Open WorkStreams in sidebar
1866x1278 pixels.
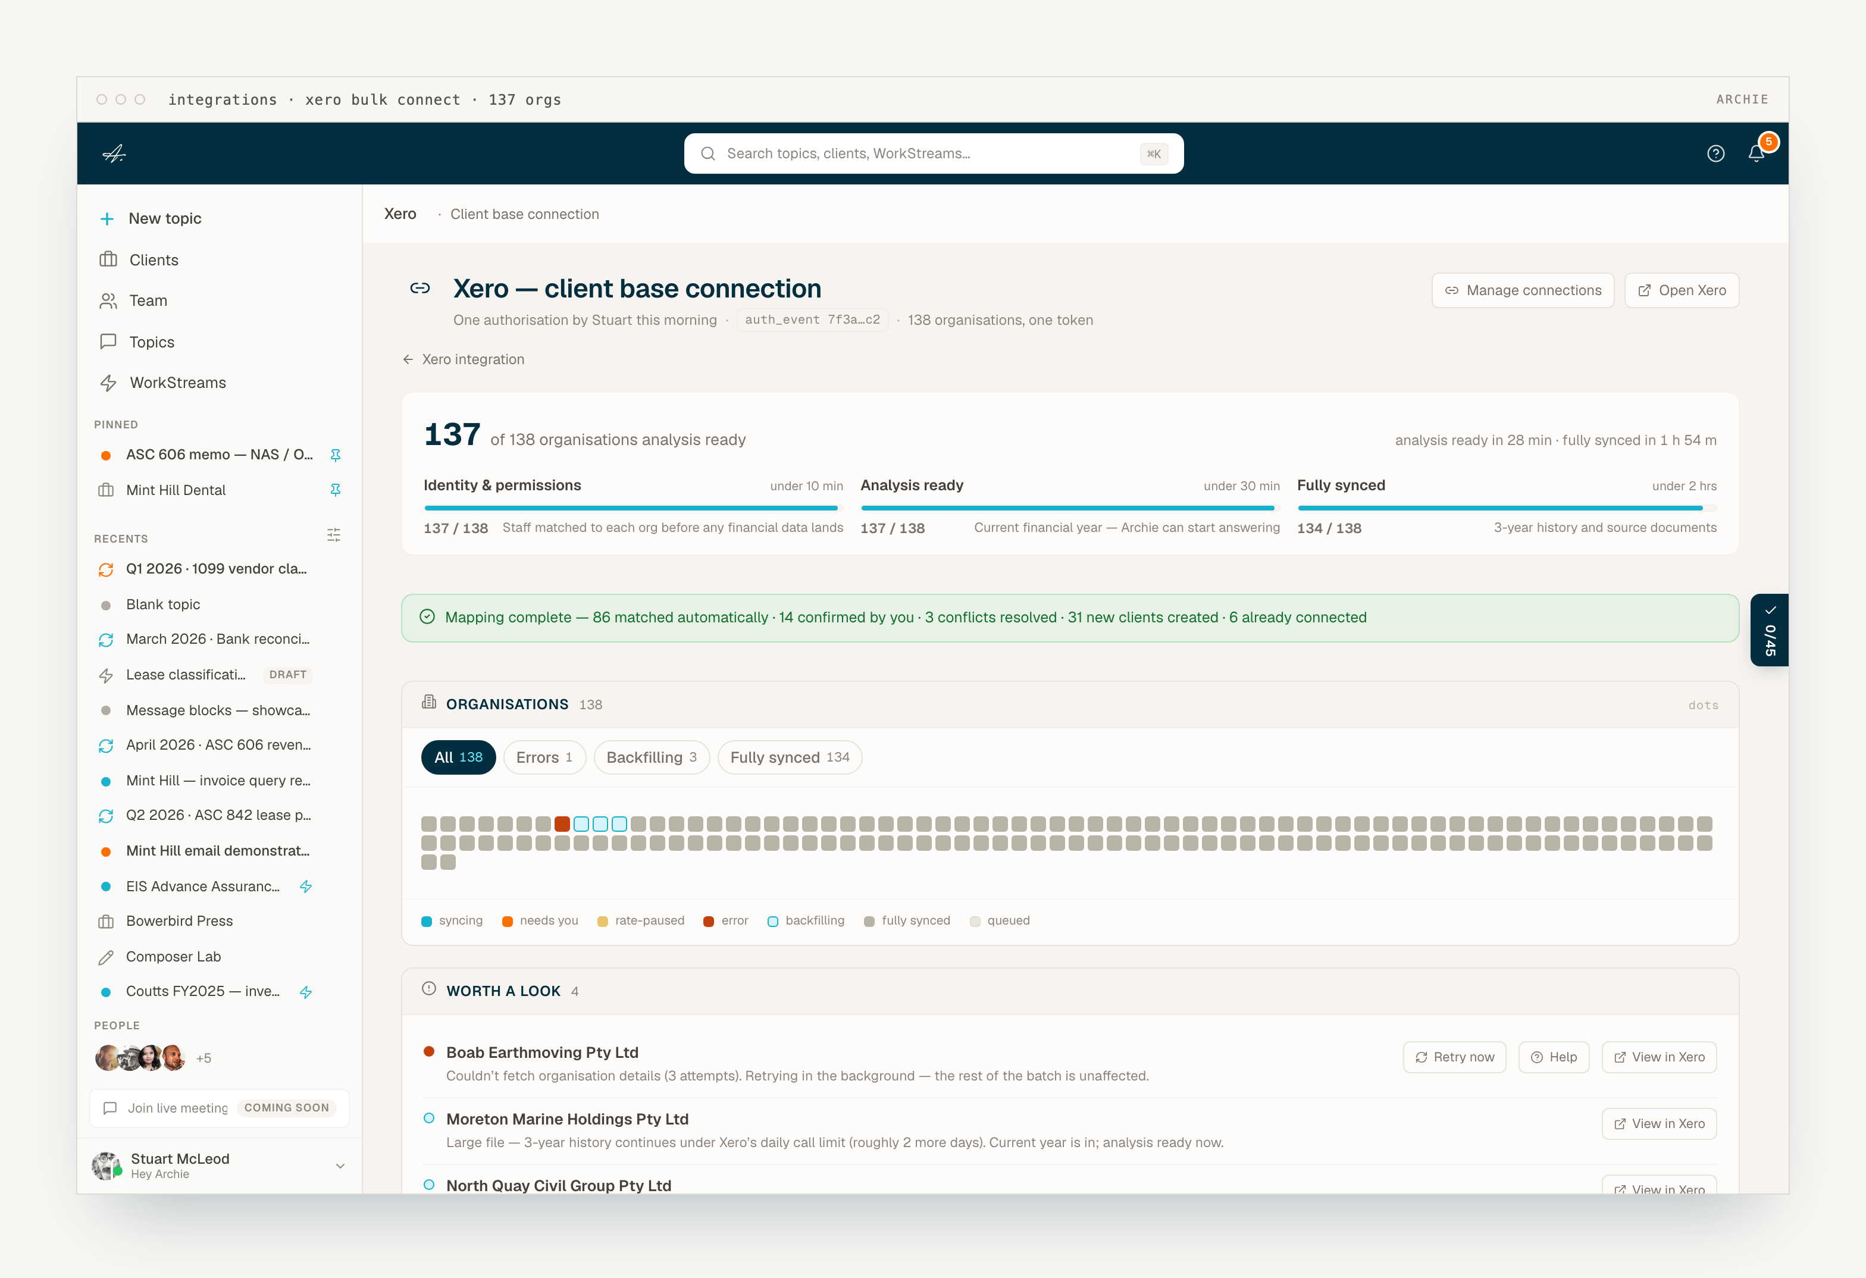(x=218, y=383)
